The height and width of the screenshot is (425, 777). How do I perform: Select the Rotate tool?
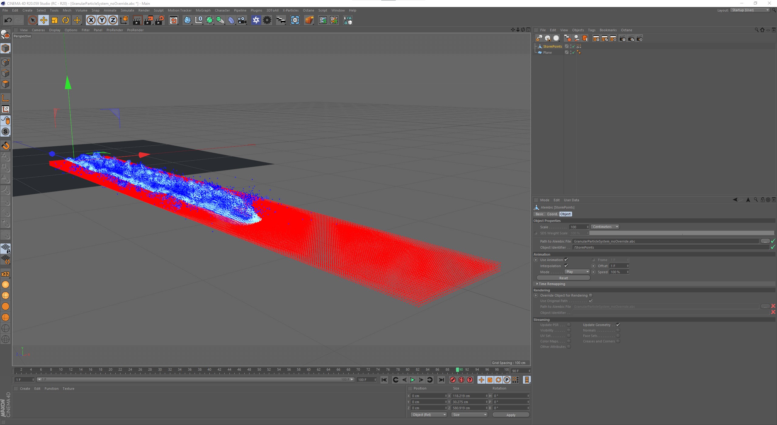pos(66,20)
